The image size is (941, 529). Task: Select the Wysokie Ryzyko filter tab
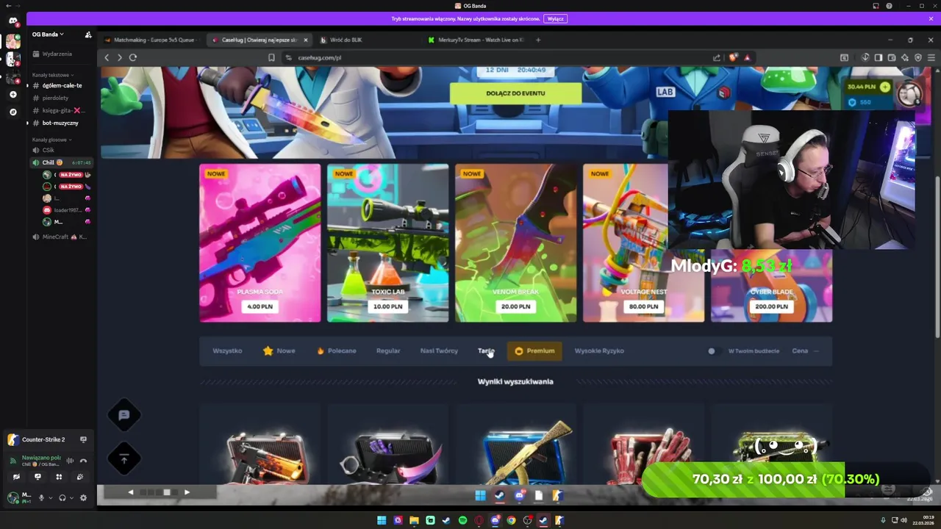(599, 350)
